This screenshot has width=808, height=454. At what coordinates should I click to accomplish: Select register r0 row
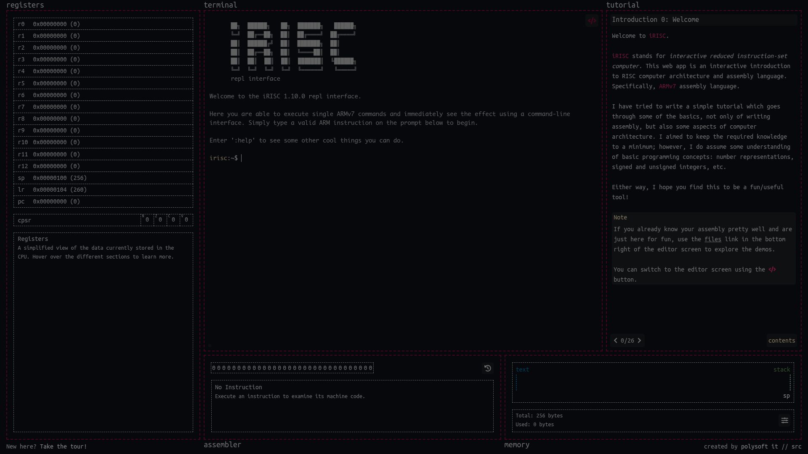tap(103, 24)
